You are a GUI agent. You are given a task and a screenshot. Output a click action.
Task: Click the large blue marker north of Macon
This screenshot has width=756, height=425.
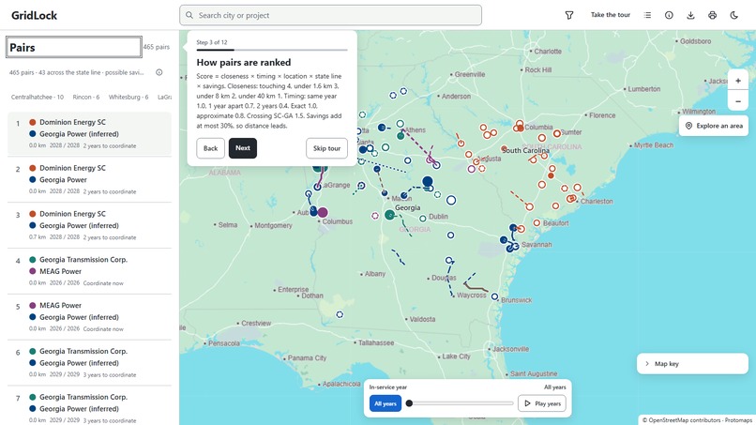click(x=427, y=181)
